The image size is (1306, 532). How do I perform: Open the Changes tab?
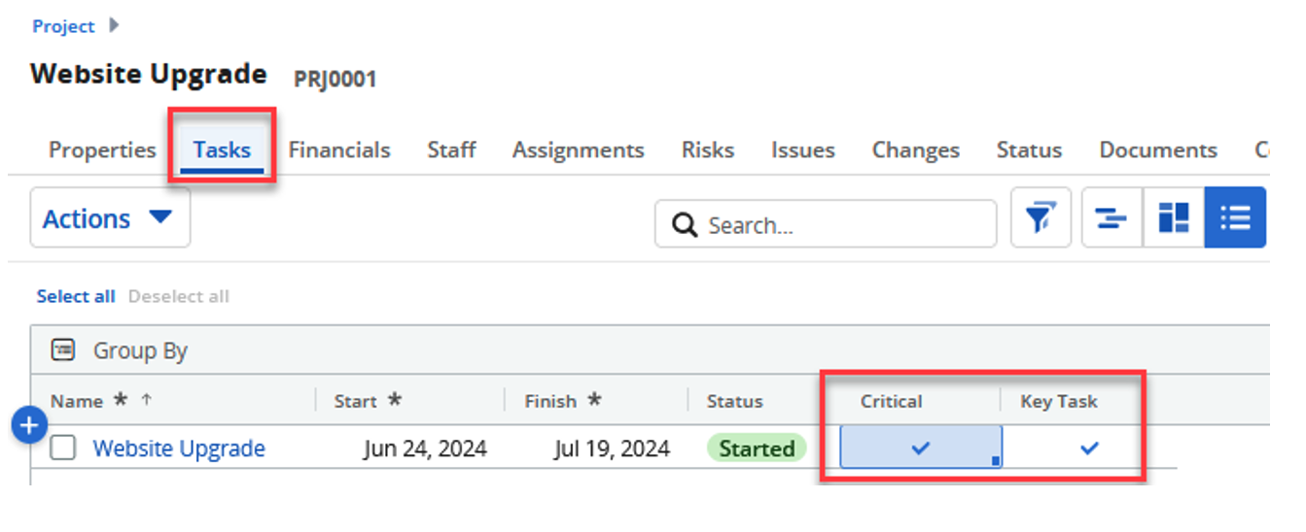[916, 150]
